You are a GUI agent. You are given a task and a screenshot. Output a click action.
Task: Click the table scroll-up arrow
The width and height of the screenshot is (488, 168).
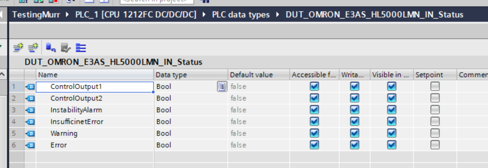tap(2, 75)
